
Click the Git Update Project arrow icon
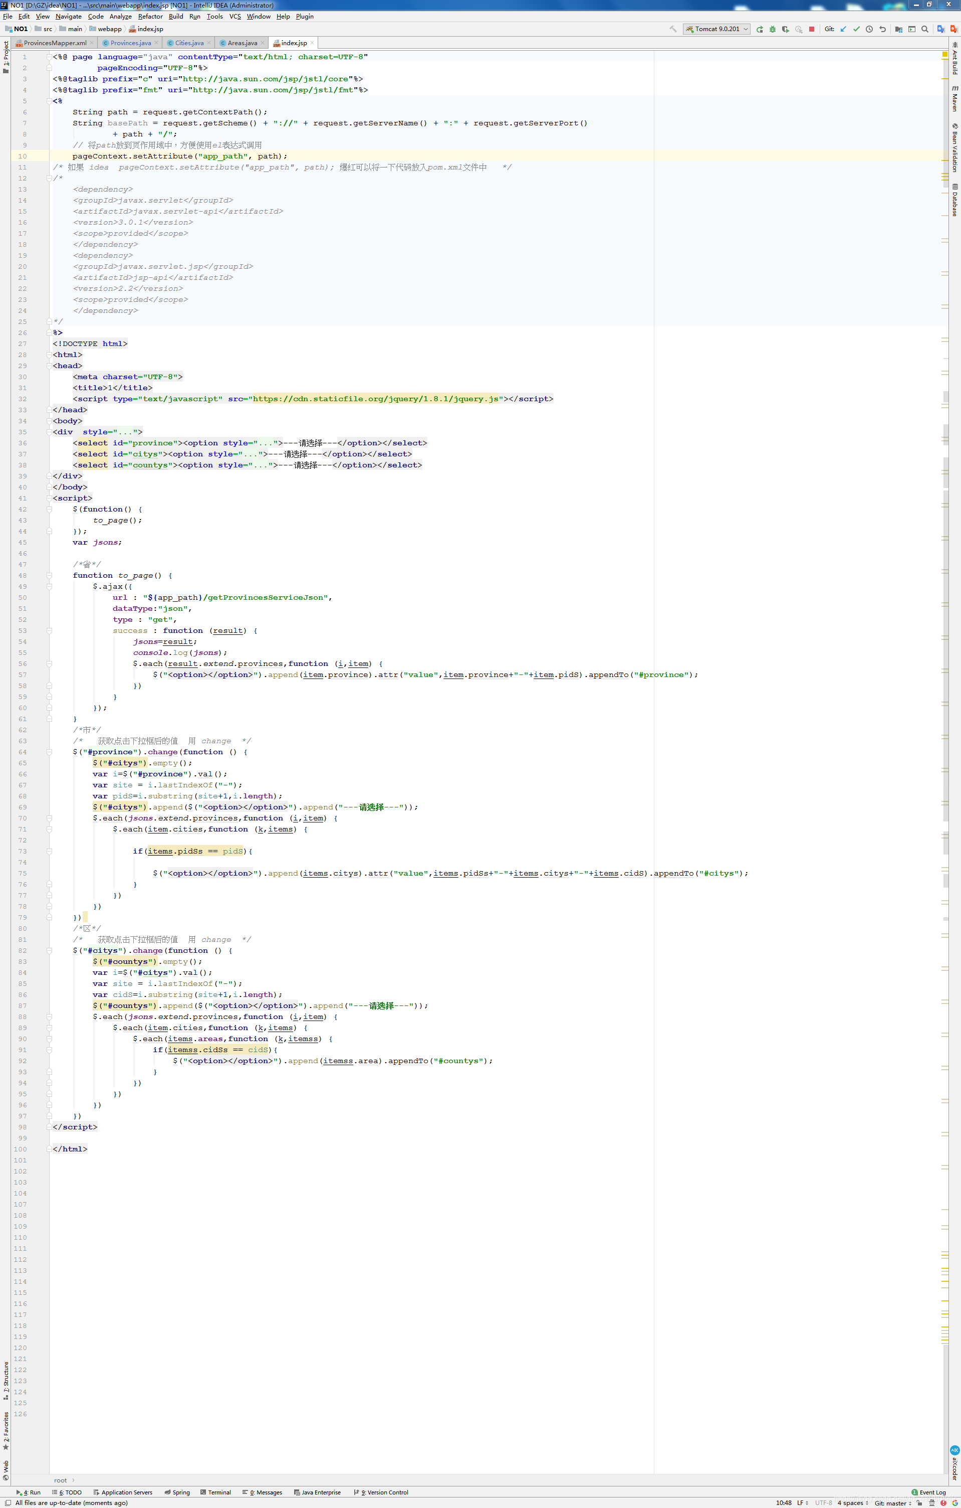(843, 29)
